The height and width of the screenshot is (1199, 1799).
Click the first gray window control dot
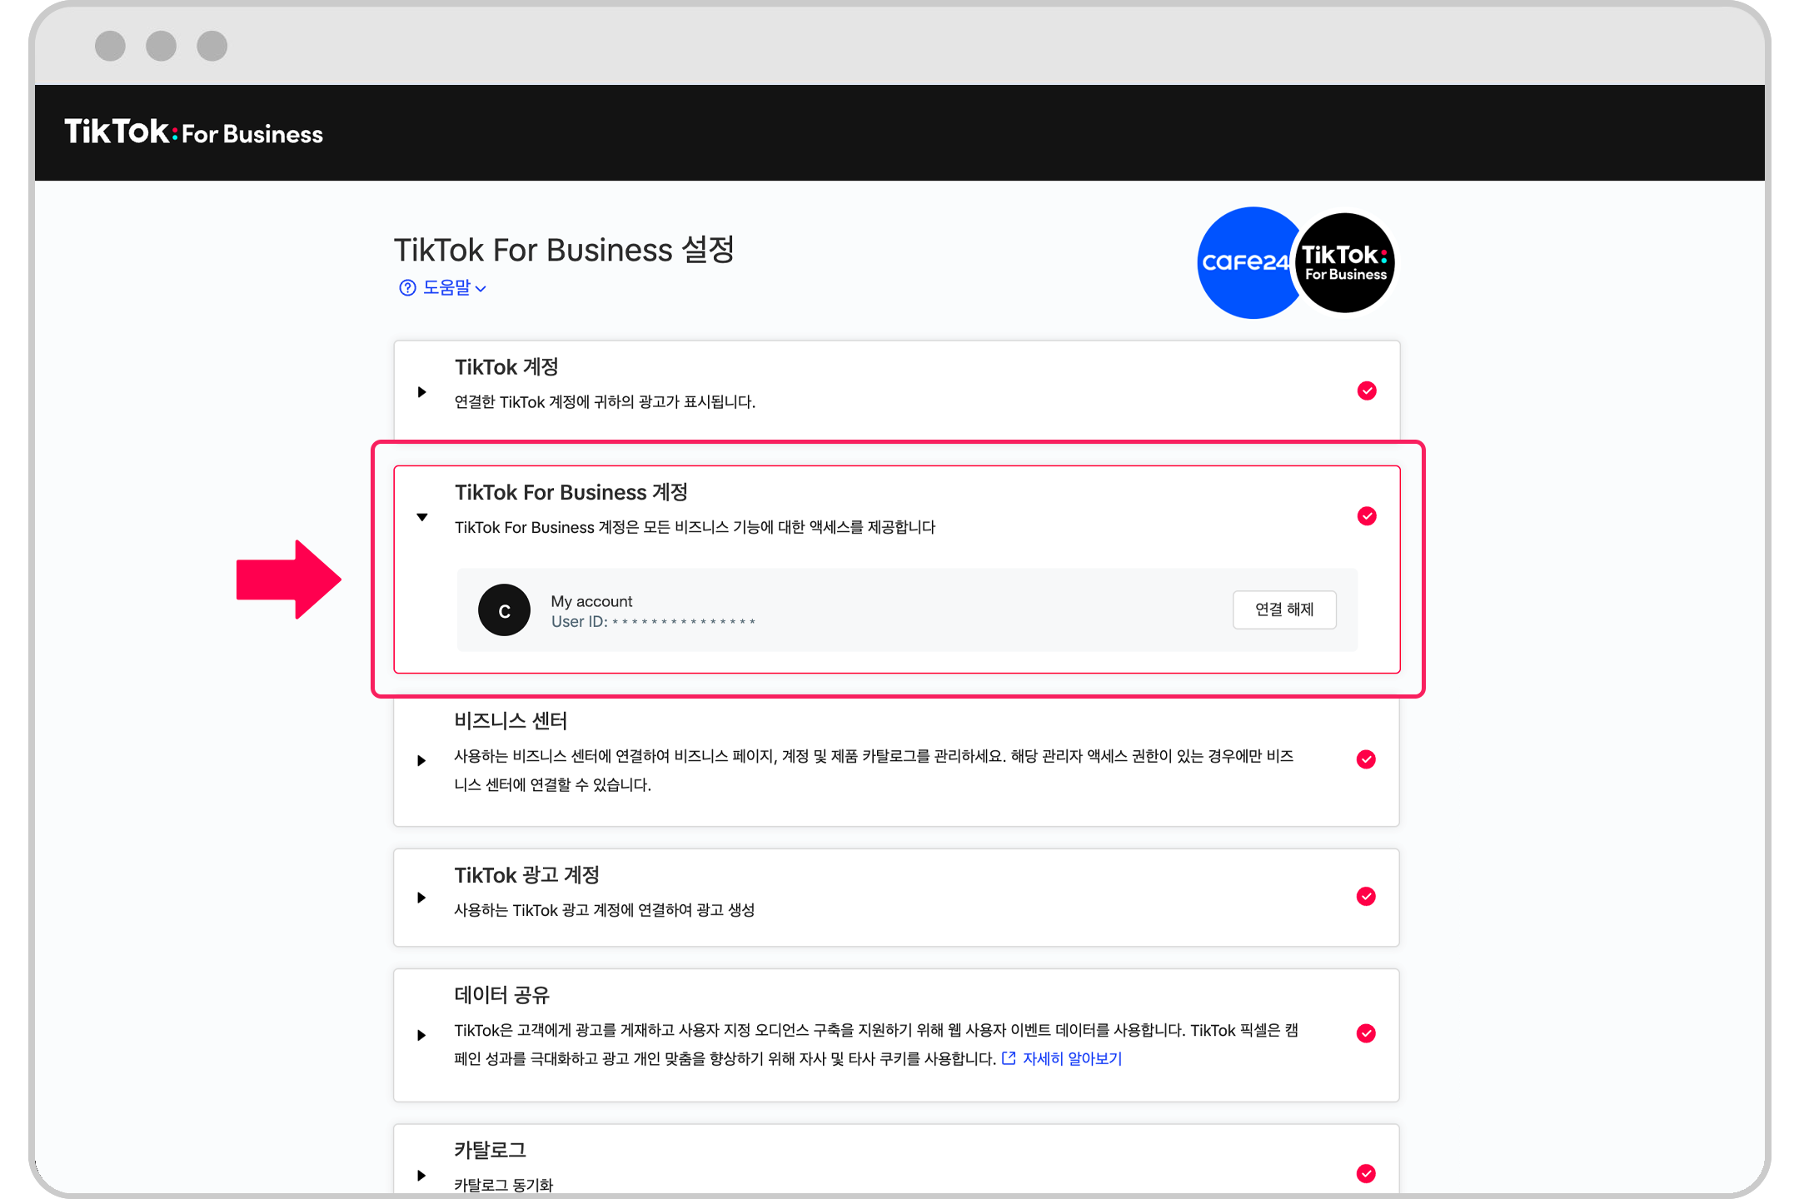110,46
